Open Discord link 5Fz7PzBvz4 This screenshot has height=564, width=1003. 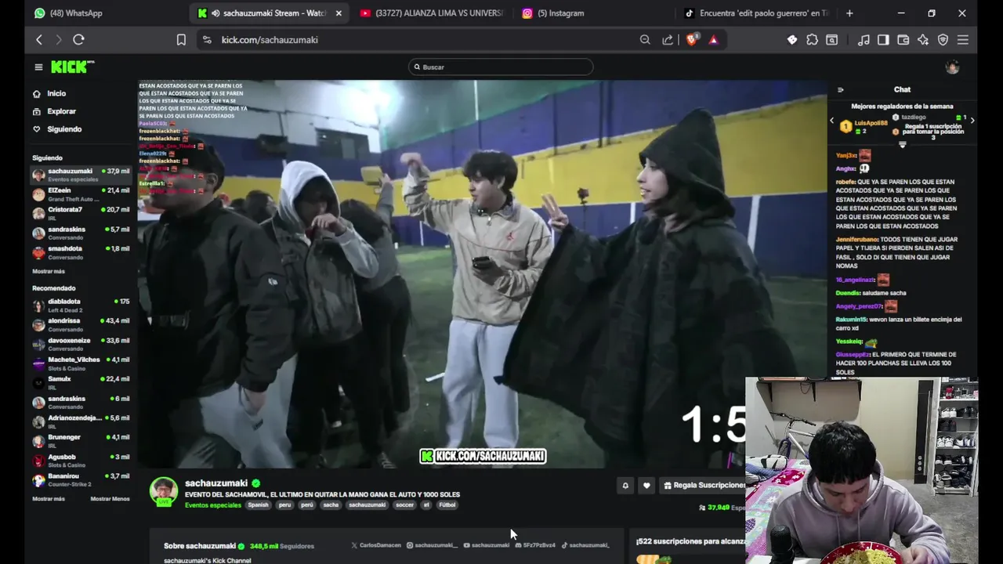pos(535,545)
